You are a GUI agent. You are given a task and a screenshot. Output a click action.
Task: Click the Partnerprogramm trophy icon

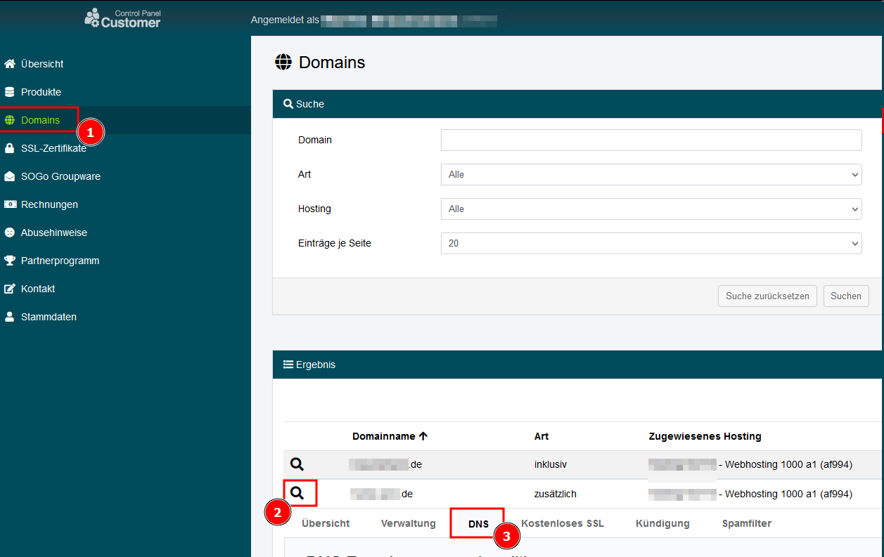[9, 261]
